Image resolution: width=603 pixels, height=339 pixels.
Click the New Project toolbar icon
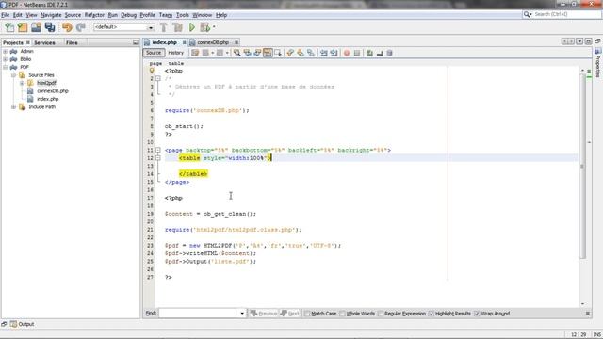tap(23, 27)
